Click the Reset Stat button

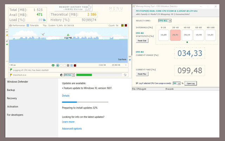[x=142, y=41]
